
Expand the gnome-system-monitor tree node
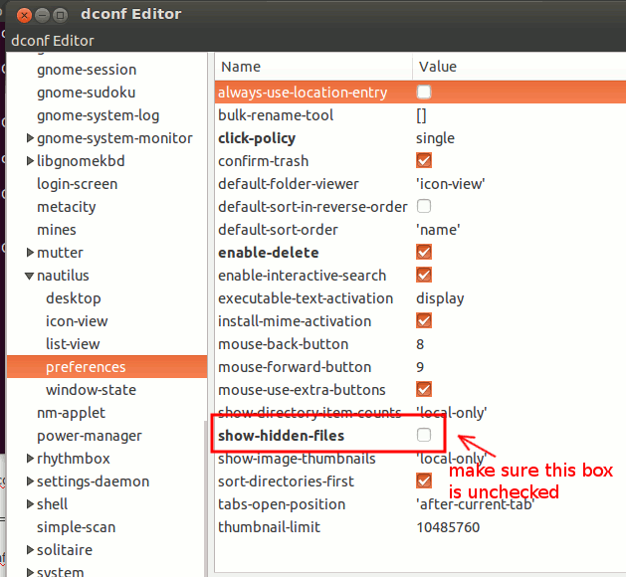coord(30,138)
